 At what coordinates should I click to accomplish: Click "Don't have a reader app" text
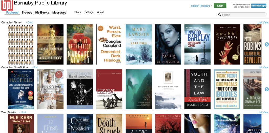point(241,6)
